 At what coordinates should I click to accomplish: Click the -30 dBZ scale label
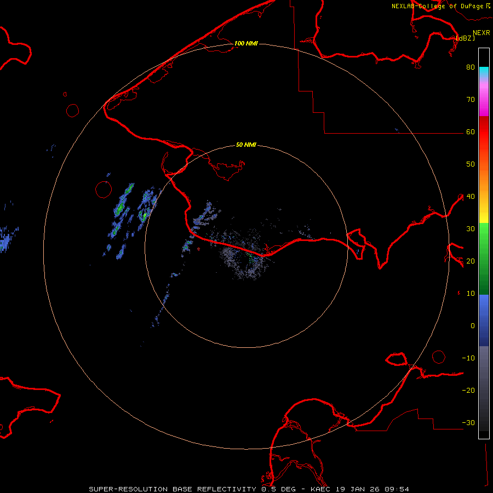pos(468,422)
